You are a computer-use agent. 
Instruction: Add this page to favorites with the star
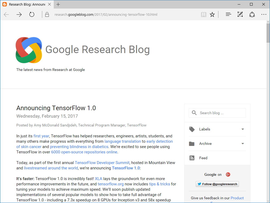coord(212,14)
